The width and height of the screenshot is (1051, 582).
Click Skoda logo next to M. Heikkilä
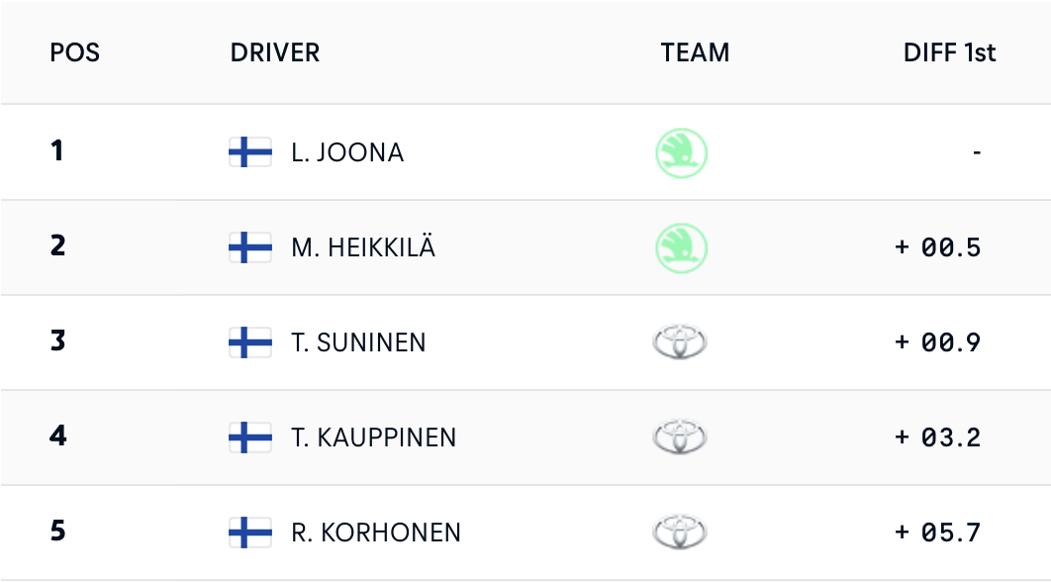coord(682,248)
